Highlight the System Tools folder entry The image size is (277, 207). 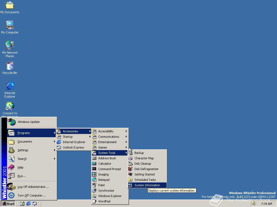[110, 153]
